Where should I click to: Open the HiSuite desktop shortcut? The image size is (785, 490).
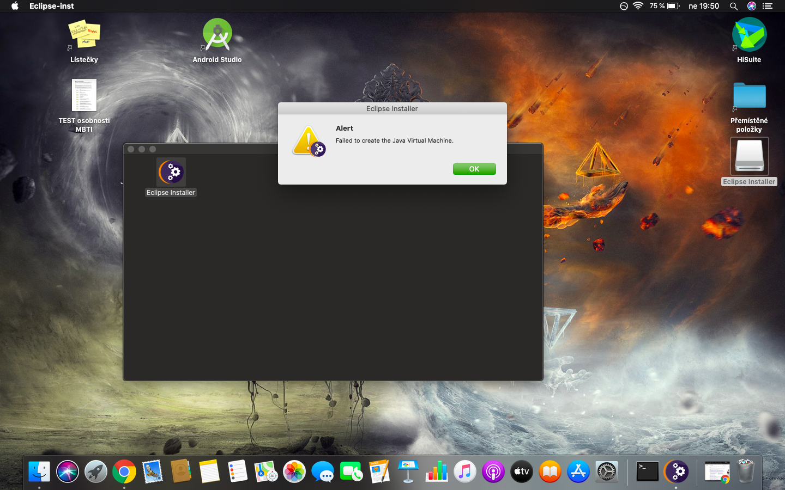click(749, 35)
